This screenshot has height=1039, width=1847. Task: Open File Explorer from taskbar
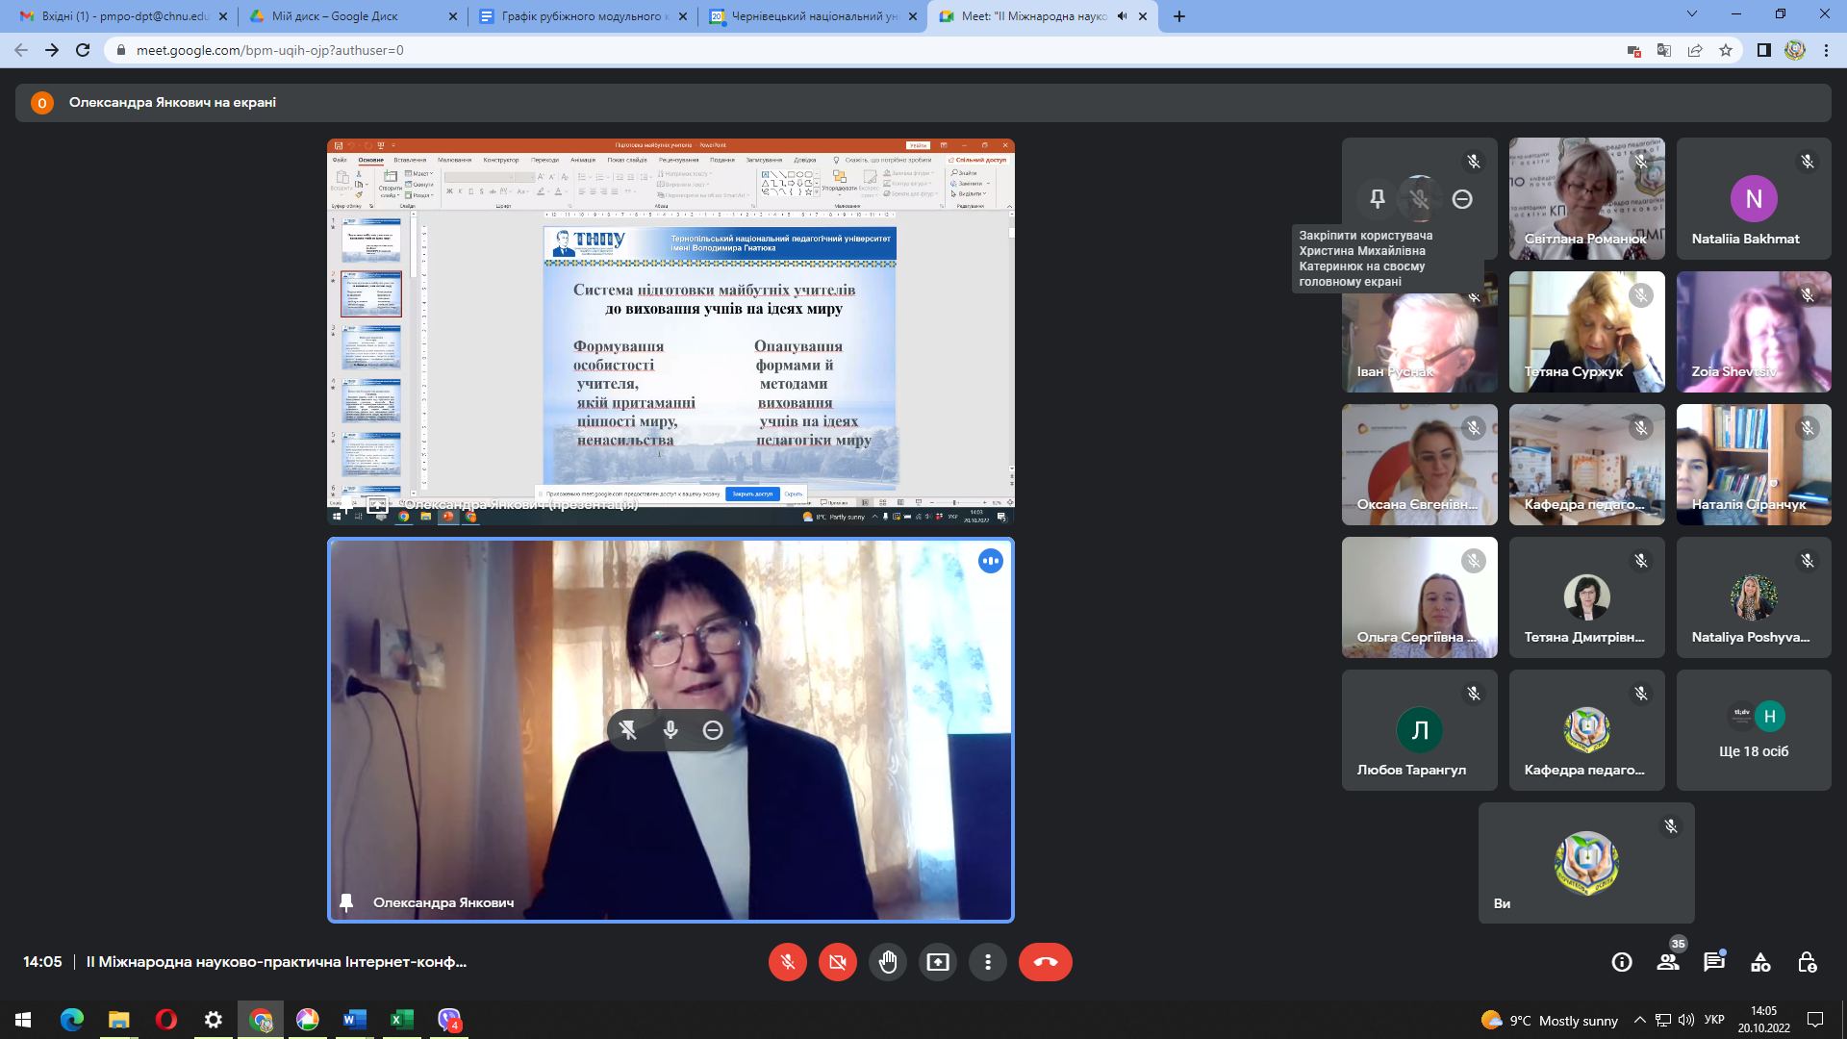point(119,1020)
